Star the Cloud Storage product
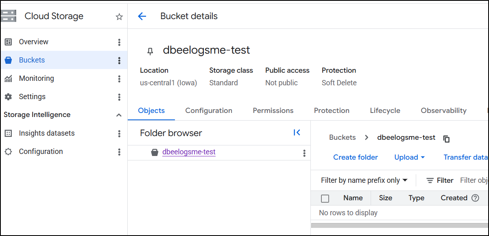Screen dimensions: 489x236 (x=119, y=17)
